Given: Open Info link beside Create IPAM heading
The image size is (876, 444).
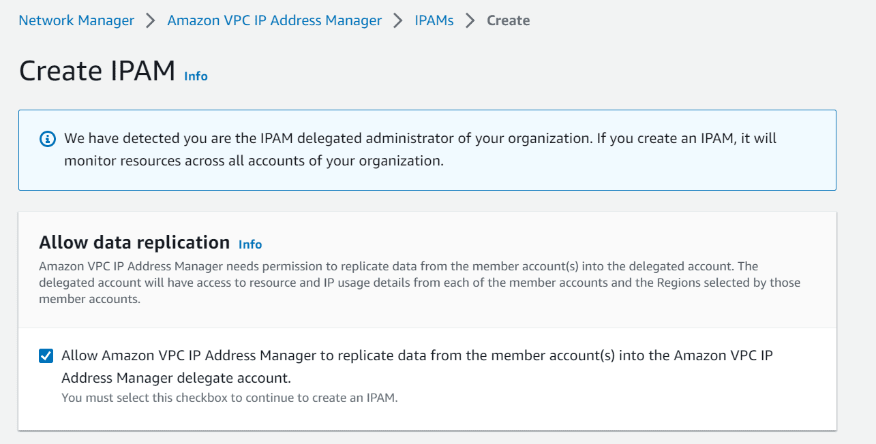Looking at the screenshot, I should (196, 76).
